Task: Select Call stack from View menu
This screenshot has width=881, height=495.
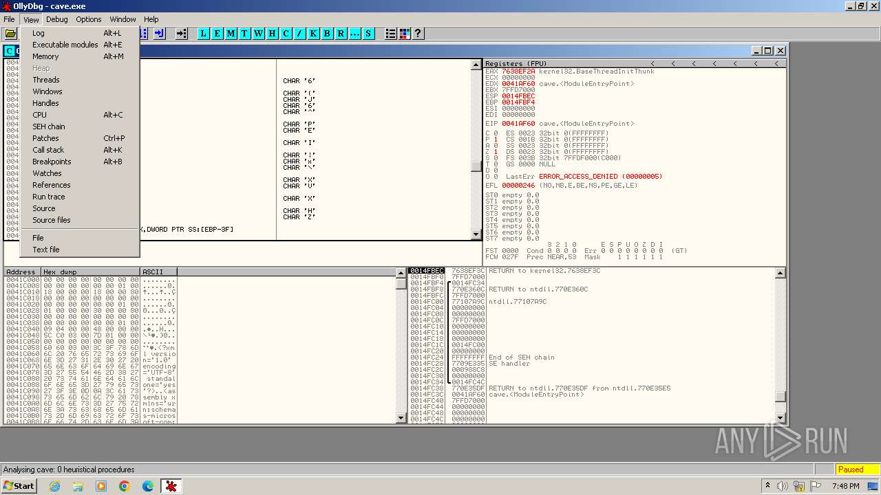Action: tap(80, 150)
